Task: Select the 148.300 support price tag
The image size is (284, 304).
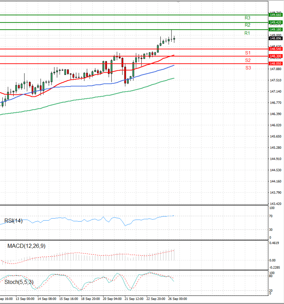Action: pyautogui.click(x=275, y=56)
